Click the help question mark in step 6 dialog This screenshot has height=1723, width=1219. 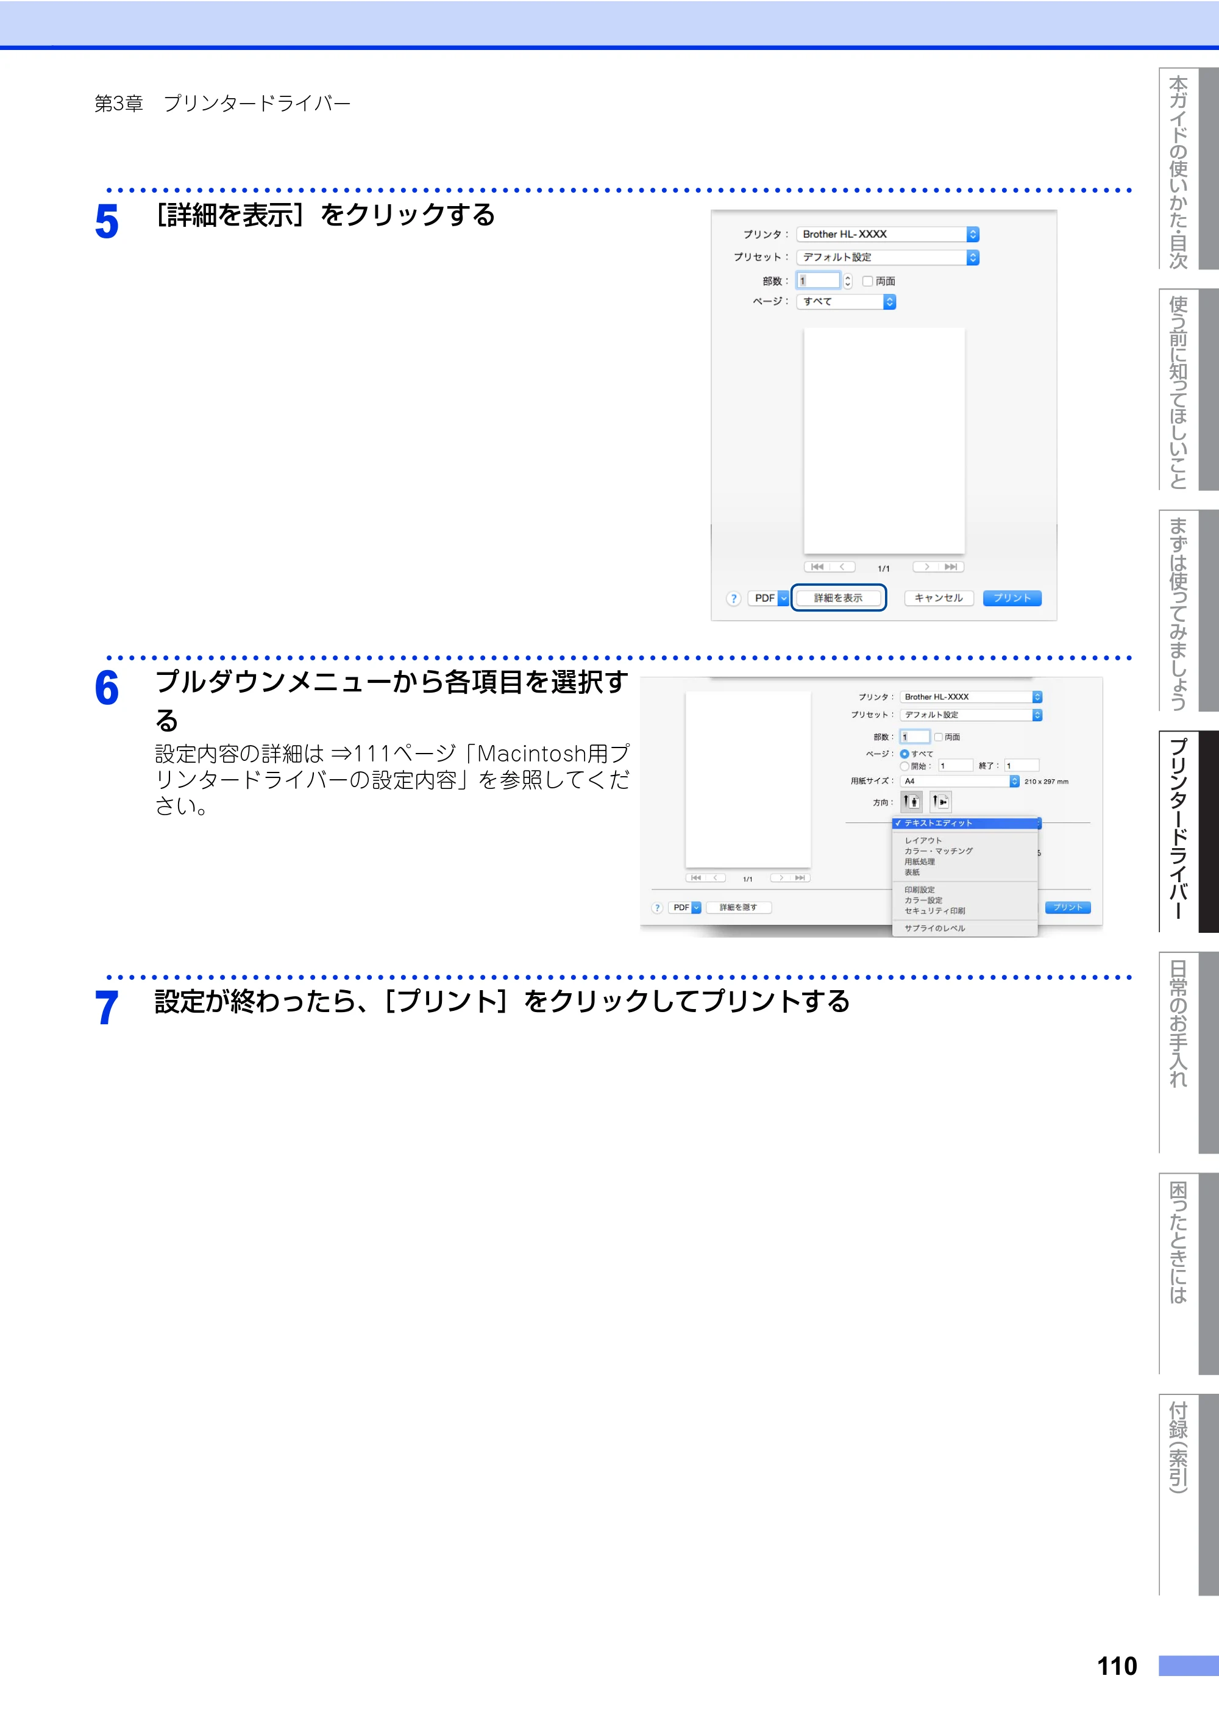pyautogui.click(x=658, y=908)
